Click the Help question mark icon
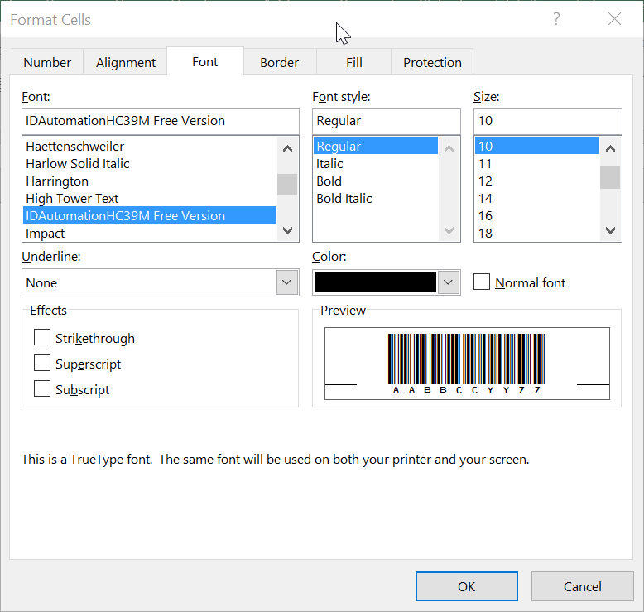This screenshot has height=612, width=644. 556,19
